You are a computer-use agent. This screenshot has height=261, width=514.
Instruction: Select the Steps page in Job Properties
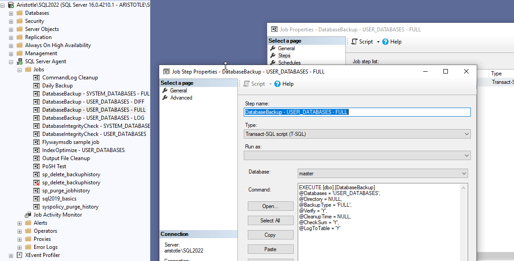click(284, 56)
